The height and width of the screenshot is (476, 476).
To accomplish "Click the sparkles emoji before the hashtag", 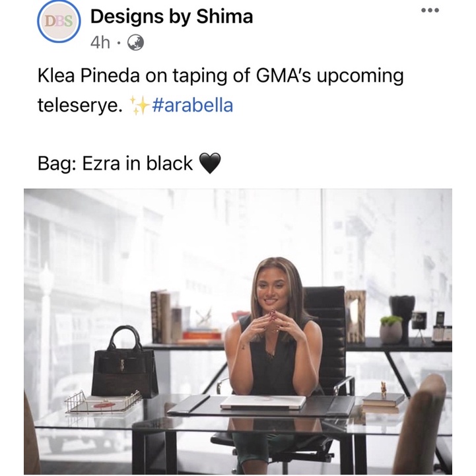I will pyautogui.click(x=139, y=106).
